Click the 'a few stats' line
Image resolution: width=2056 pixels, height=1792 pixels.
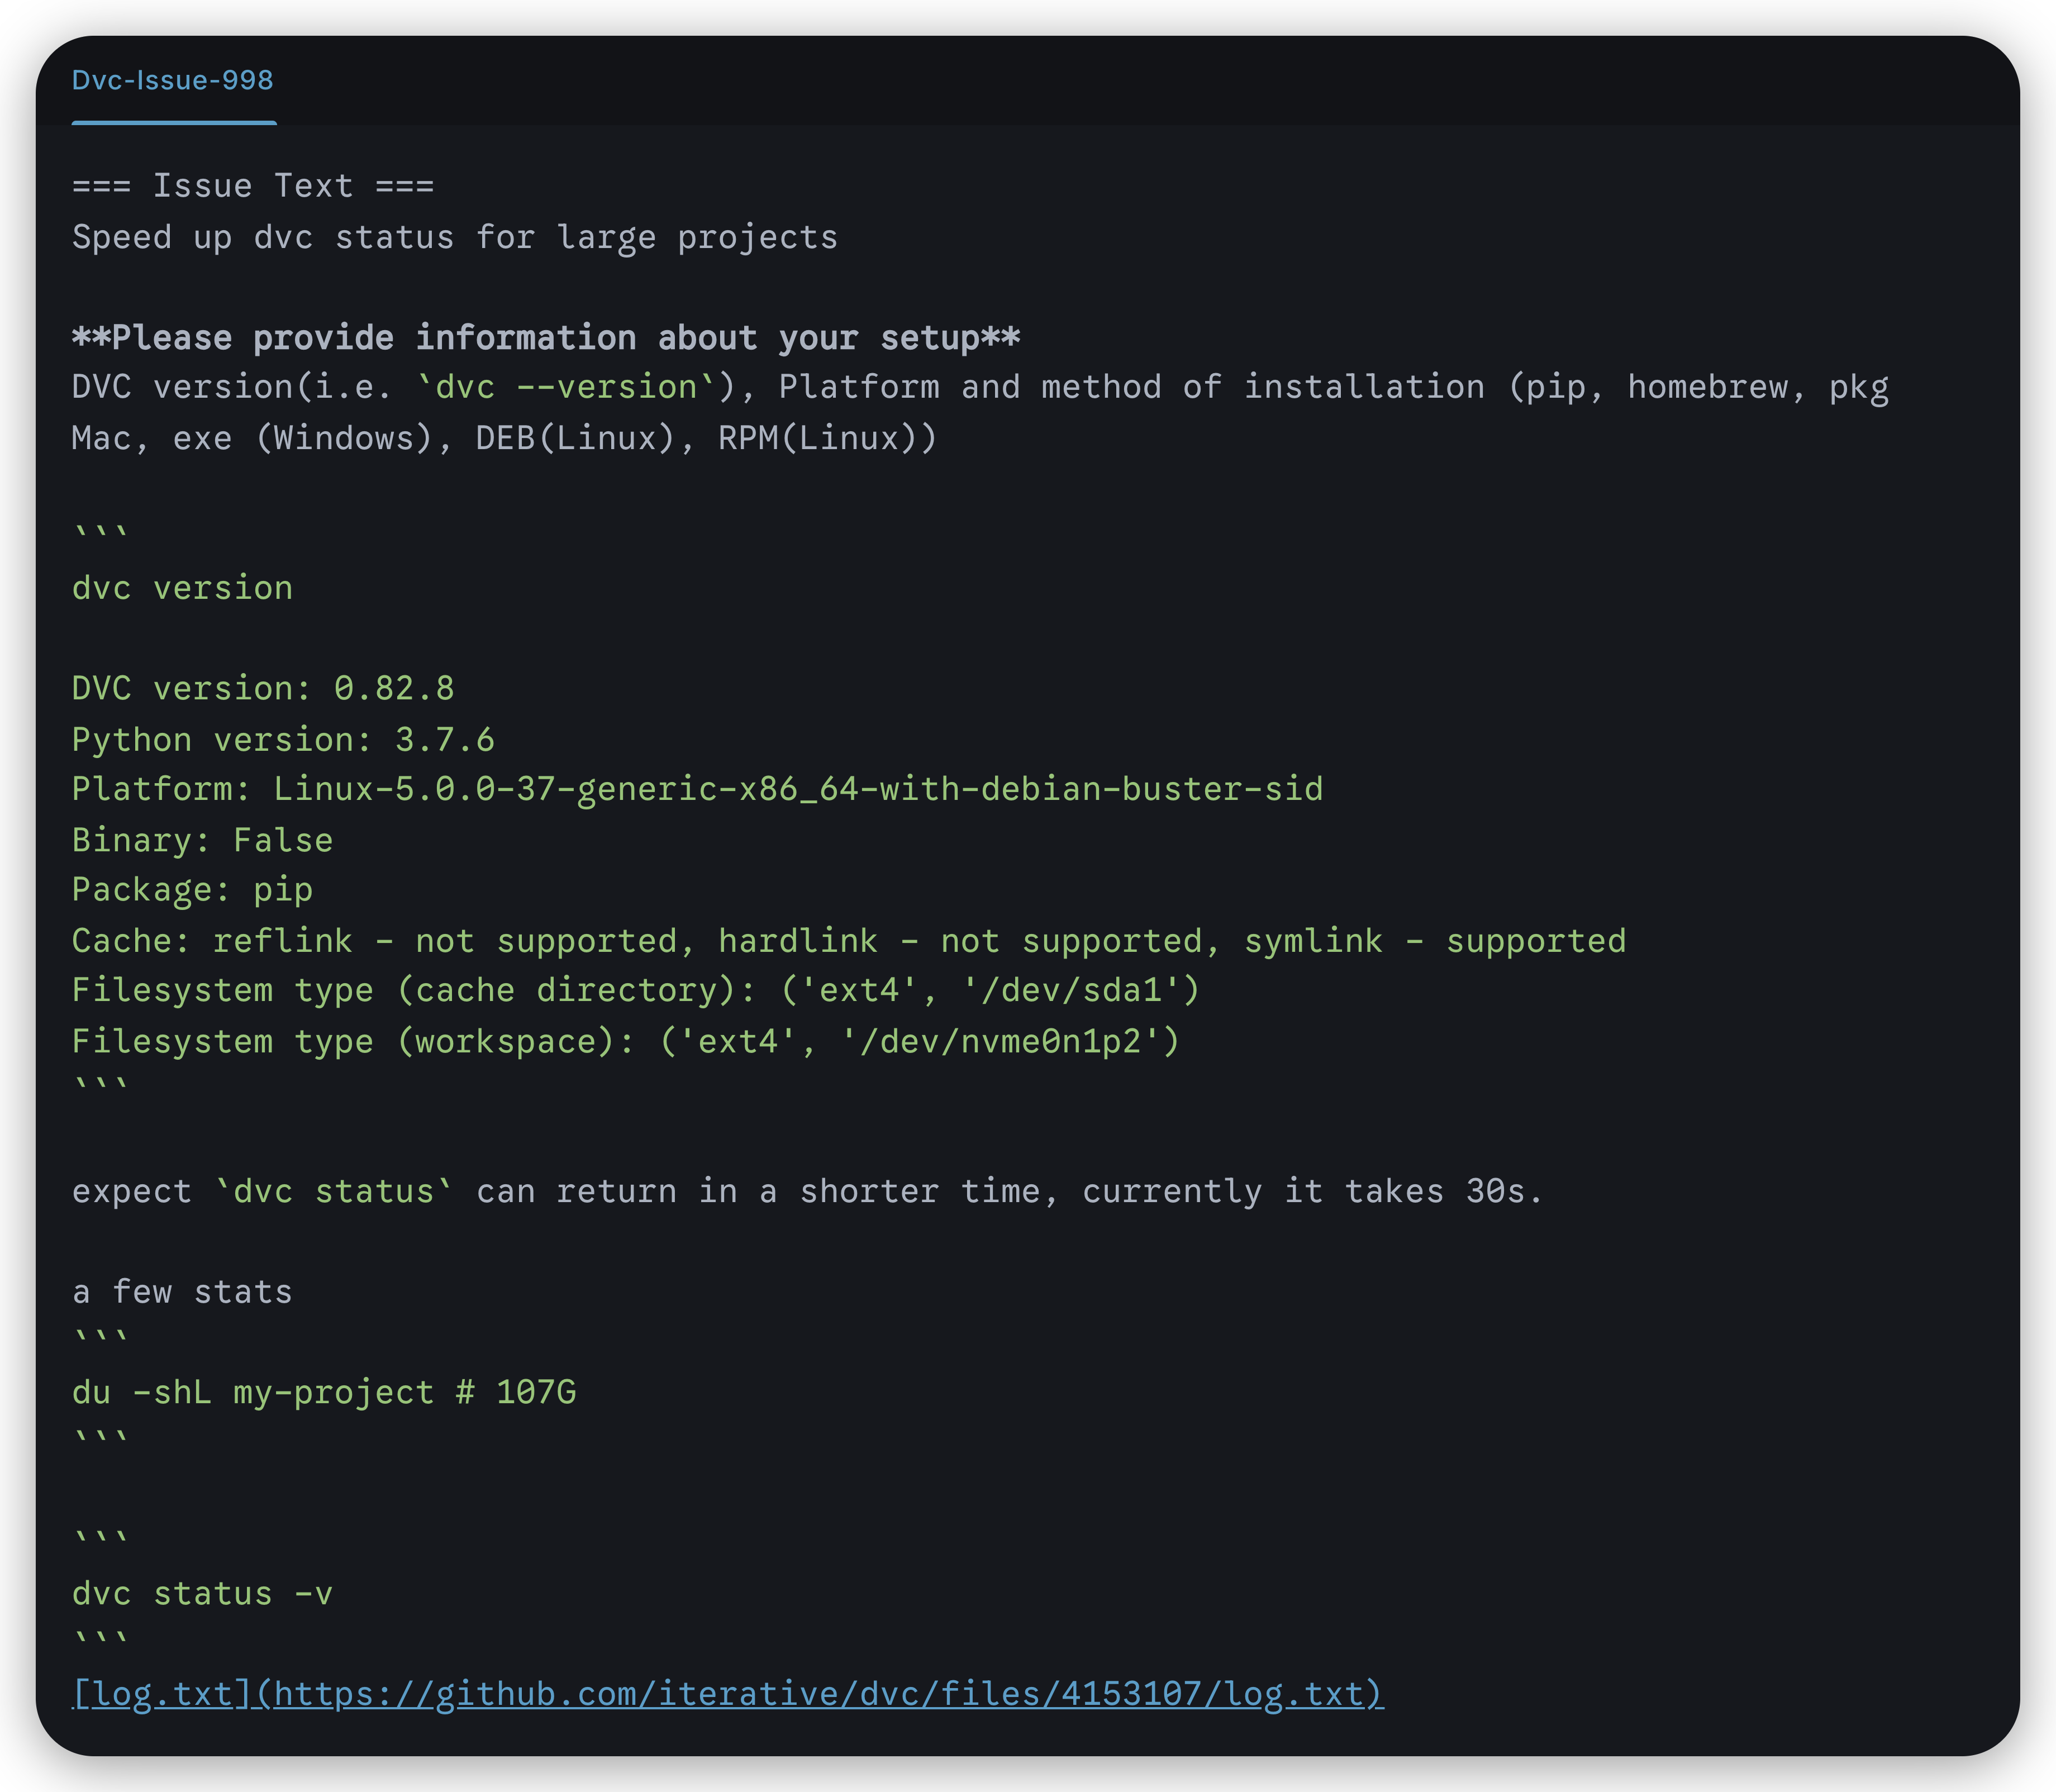(182, 1292)
